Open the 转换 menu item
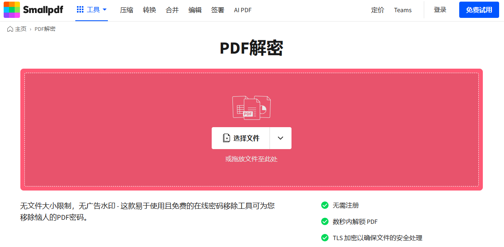This screenshot has width=504, height=247. click(x=149, y=10)
